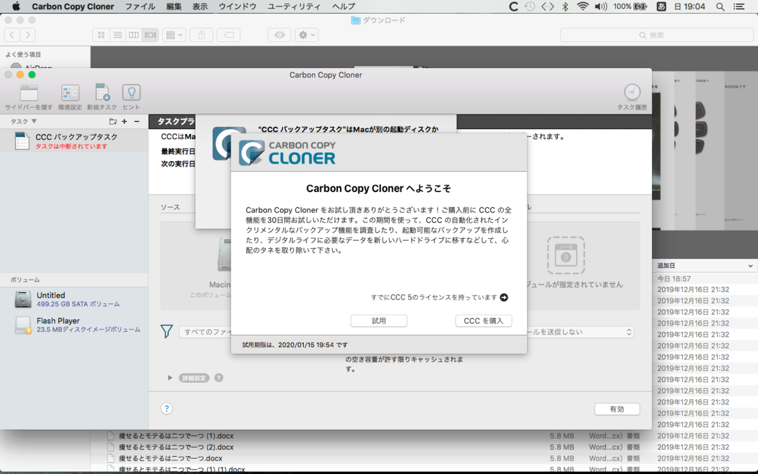Viewport: 758px width, 474px height.
Task: Select the CCC backup task in sidebar
Action: tap(74, 141)
